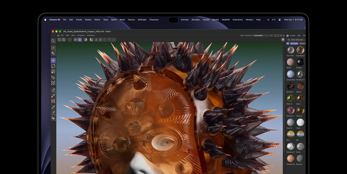This screenshot has width=347, height=174.
Task: Select the Emission material thumbnail
Action: coord(291,86)
